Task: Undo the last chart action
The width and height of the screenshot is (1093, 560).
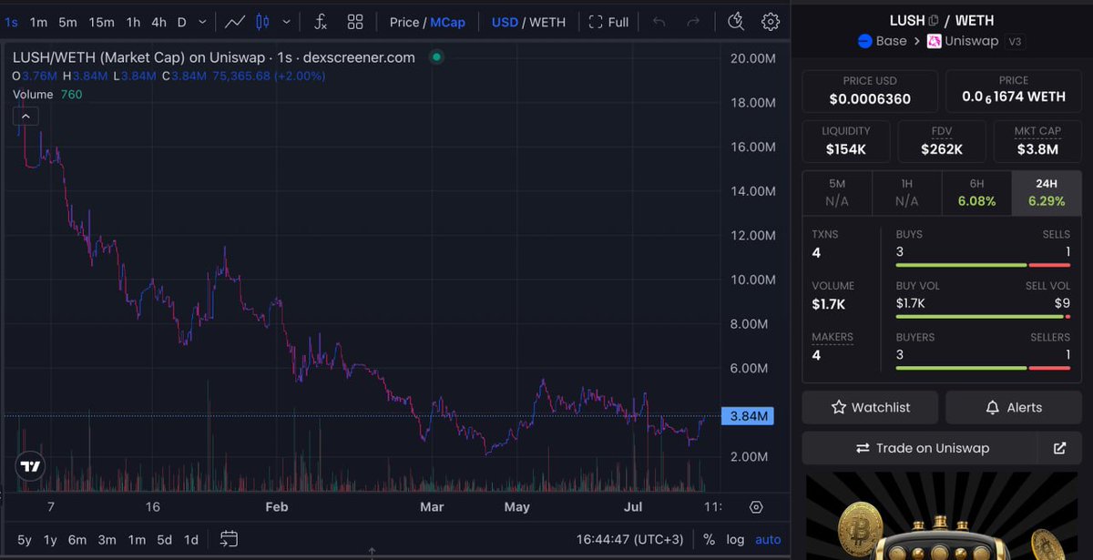Action: tap(659, 22)
